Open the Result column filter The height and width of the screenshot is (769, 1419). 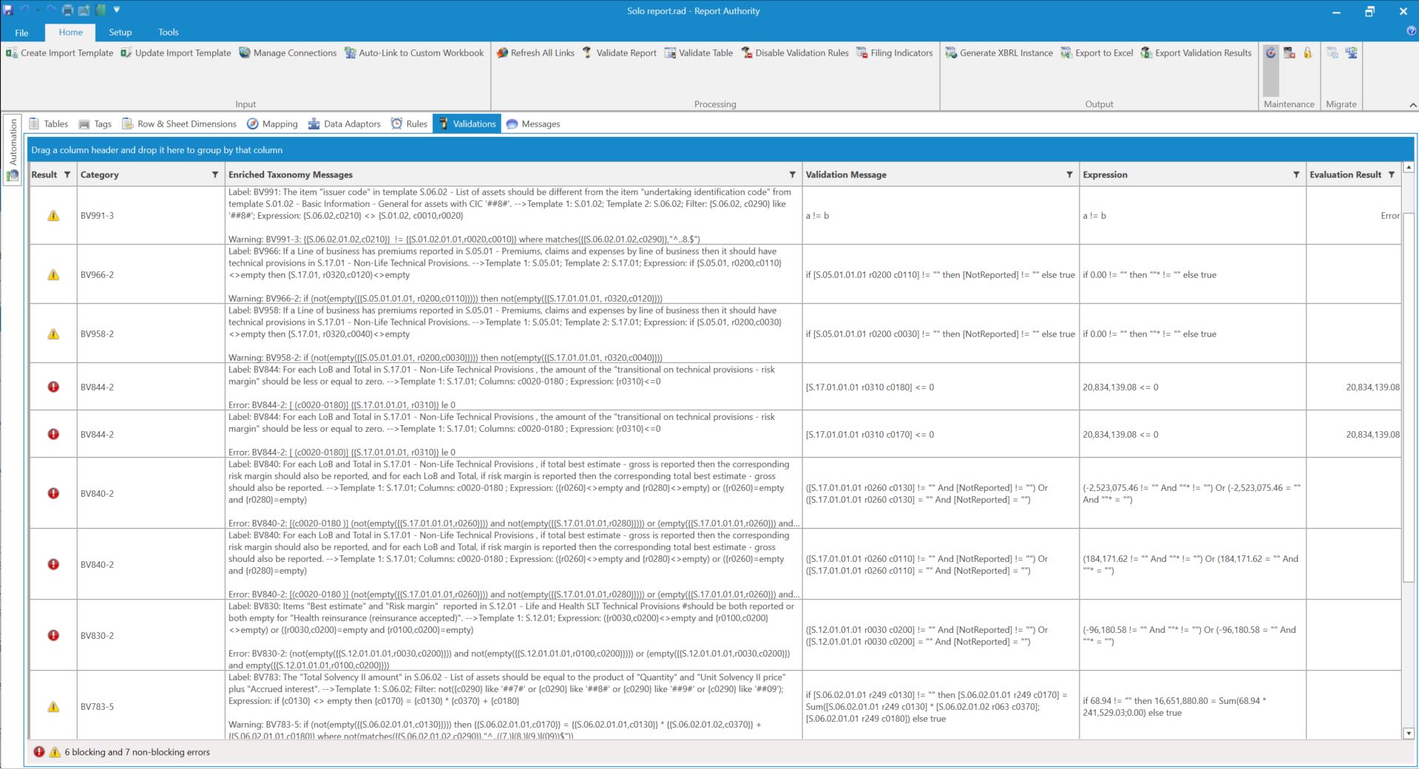tap(67, 175)
